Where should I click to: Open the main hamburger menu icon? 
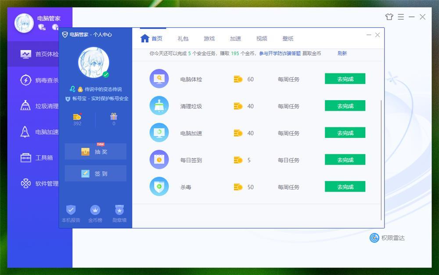click(x=401, y=17)
